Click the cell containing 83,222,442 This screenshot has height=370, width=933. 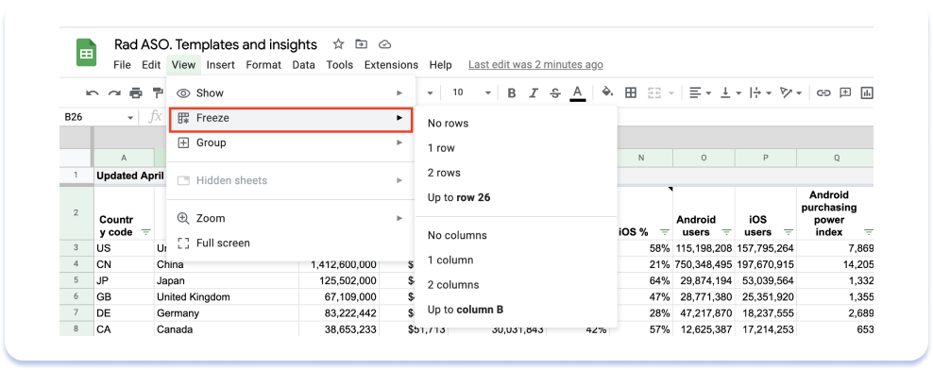pos(339,312)
